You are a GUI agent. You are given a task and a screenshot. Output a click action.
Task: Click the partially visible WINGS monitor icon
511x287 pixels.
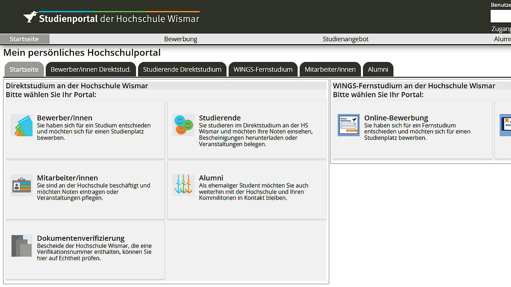click(505, 125)
